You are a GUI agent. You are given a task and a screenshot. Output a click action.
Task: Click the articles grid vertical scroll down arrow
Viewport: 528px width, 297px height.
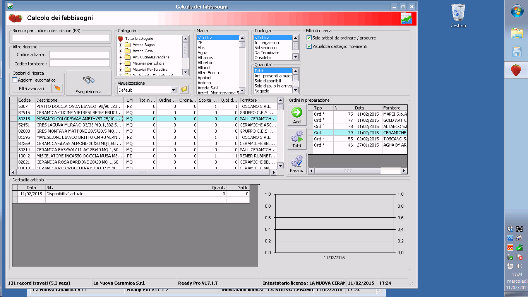pos(281,166)
